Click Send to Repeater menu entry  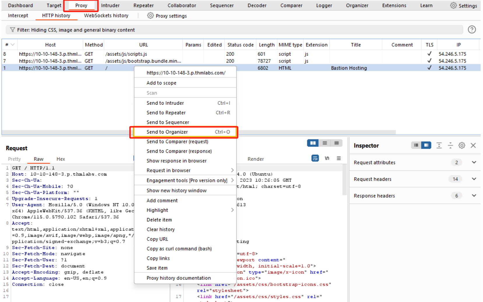[x=166, y=113]
